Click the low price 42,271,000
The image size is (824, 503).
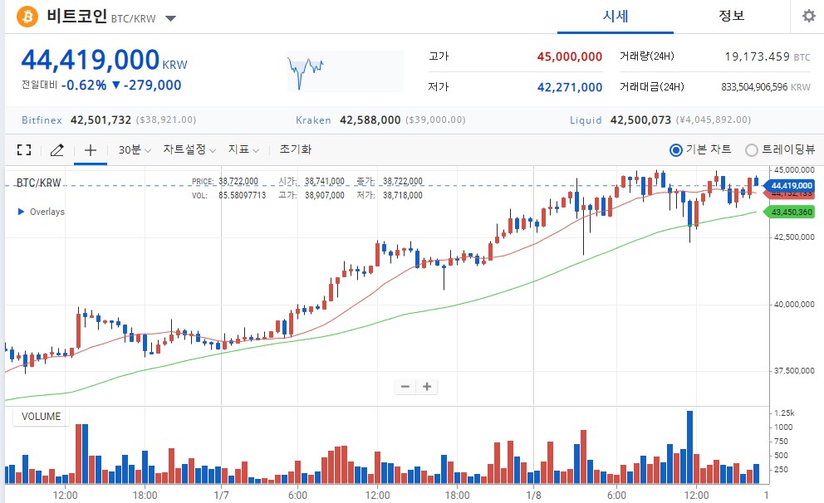click(x=570, y=87)
